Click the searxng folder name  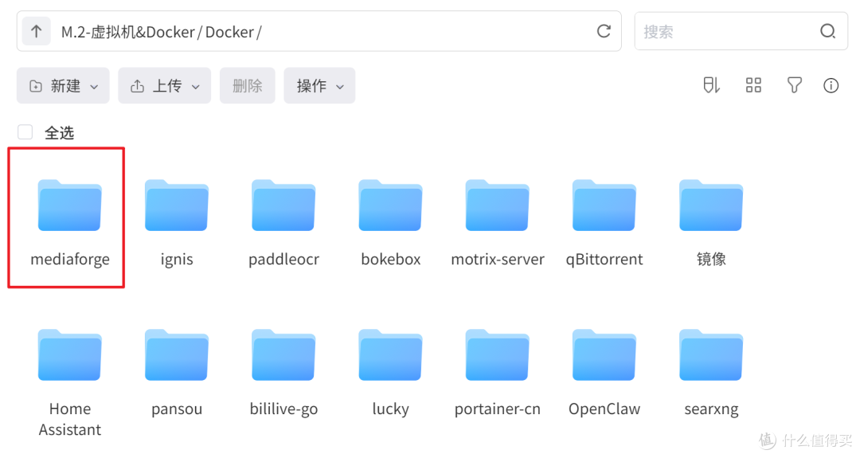coord(711,409)
